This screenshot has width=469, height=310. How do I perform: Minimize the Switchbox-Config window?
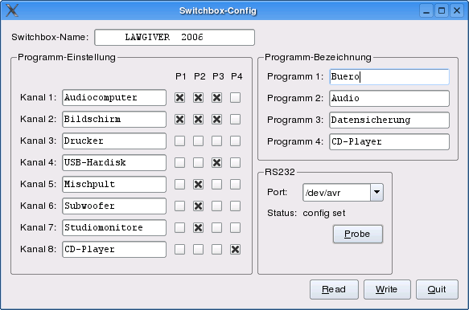tap(426, 11)
